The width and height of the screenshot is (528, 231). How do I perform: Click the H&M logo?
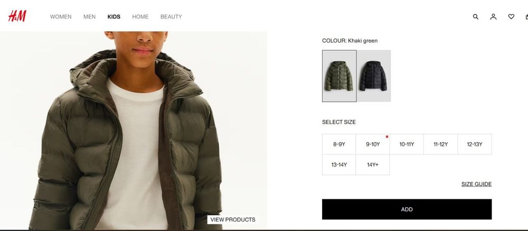(x=17, y=16)
